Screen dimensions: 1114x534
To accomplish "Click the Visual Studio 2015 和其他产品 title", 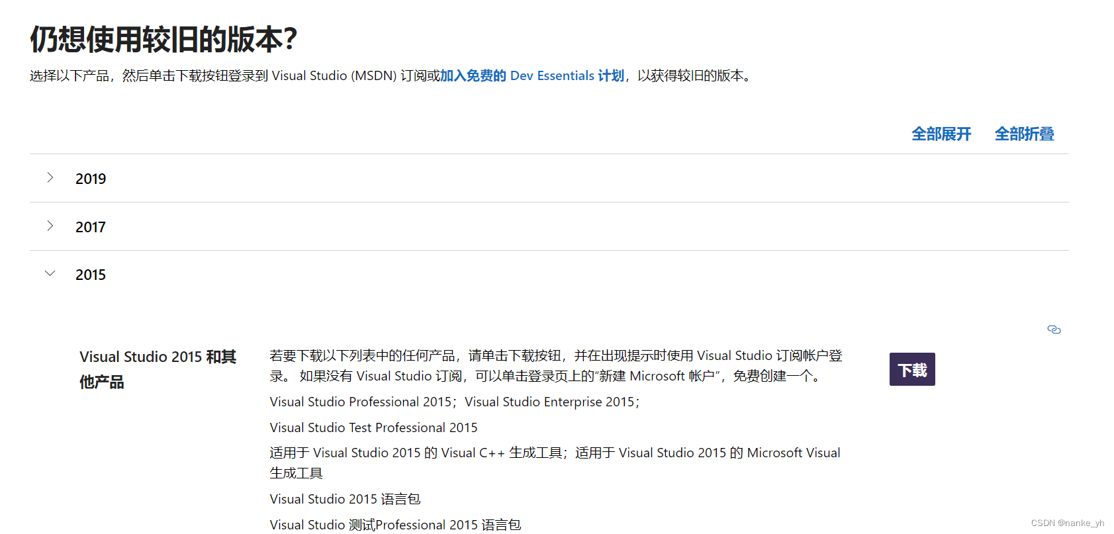I will pos(158,369).
